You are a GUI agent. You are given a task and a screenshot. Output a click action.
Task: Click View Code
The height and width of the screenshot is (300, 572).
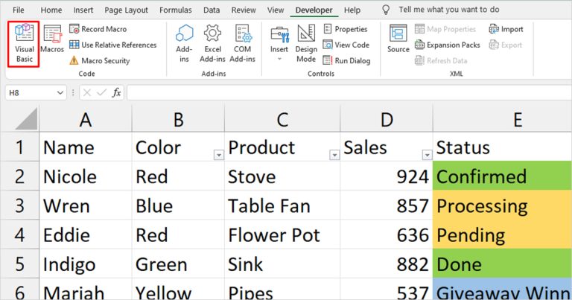[346, 45]
